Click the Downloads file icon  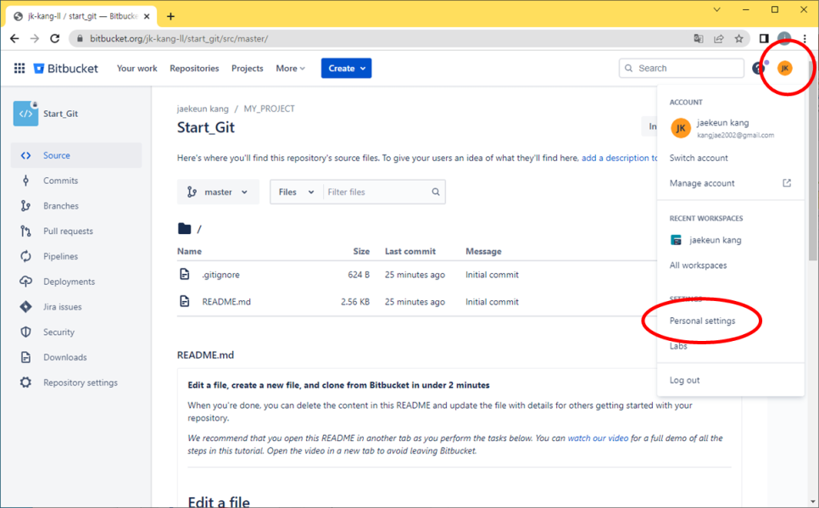point(25,357)
